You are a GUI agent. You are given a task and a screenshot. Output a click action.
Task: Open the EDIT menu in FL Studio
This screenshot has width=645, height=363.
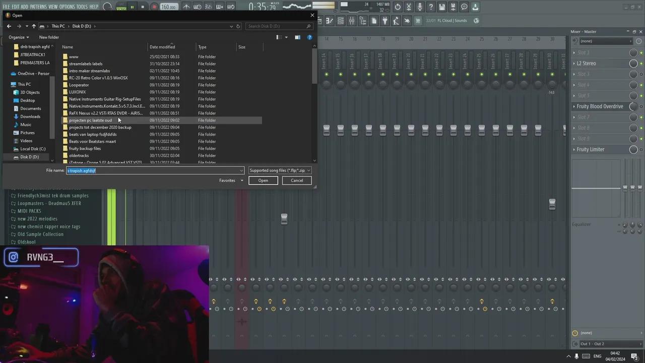coord(16,7)
